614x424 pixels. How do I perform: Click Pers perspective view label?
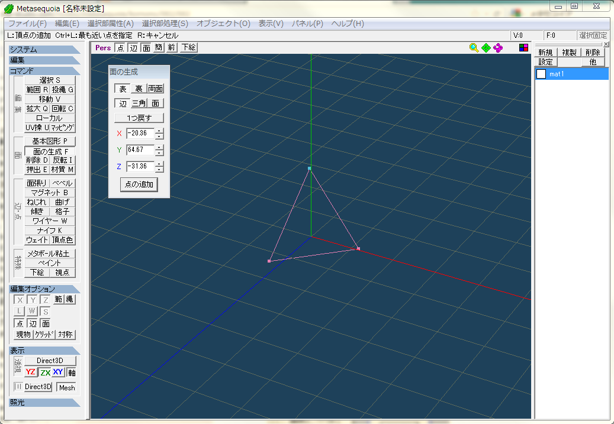coord(103,48)
